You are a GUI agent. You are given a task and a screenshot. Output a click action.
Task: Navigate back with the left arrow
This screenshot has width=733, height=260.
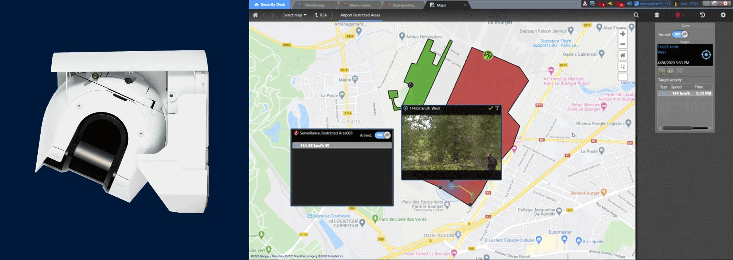[x=264, y=15]
